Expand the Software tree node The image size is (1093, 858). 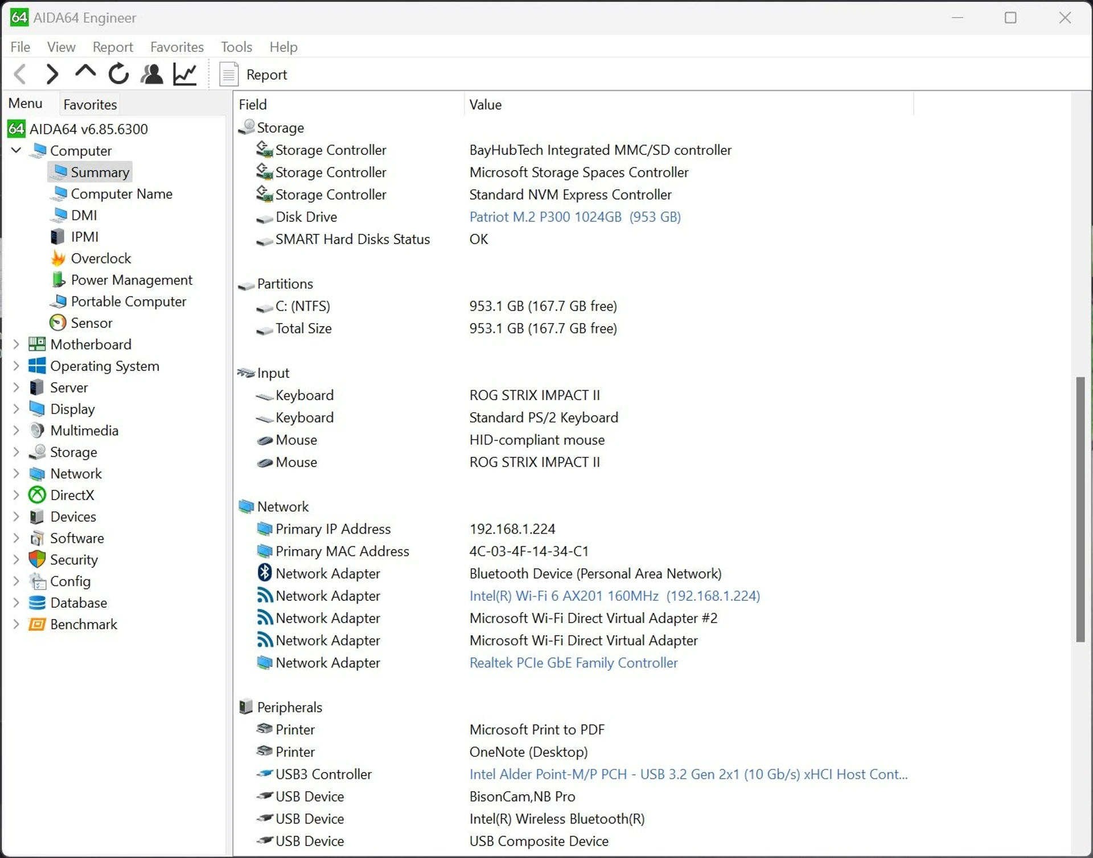click(x=16, y=538)
